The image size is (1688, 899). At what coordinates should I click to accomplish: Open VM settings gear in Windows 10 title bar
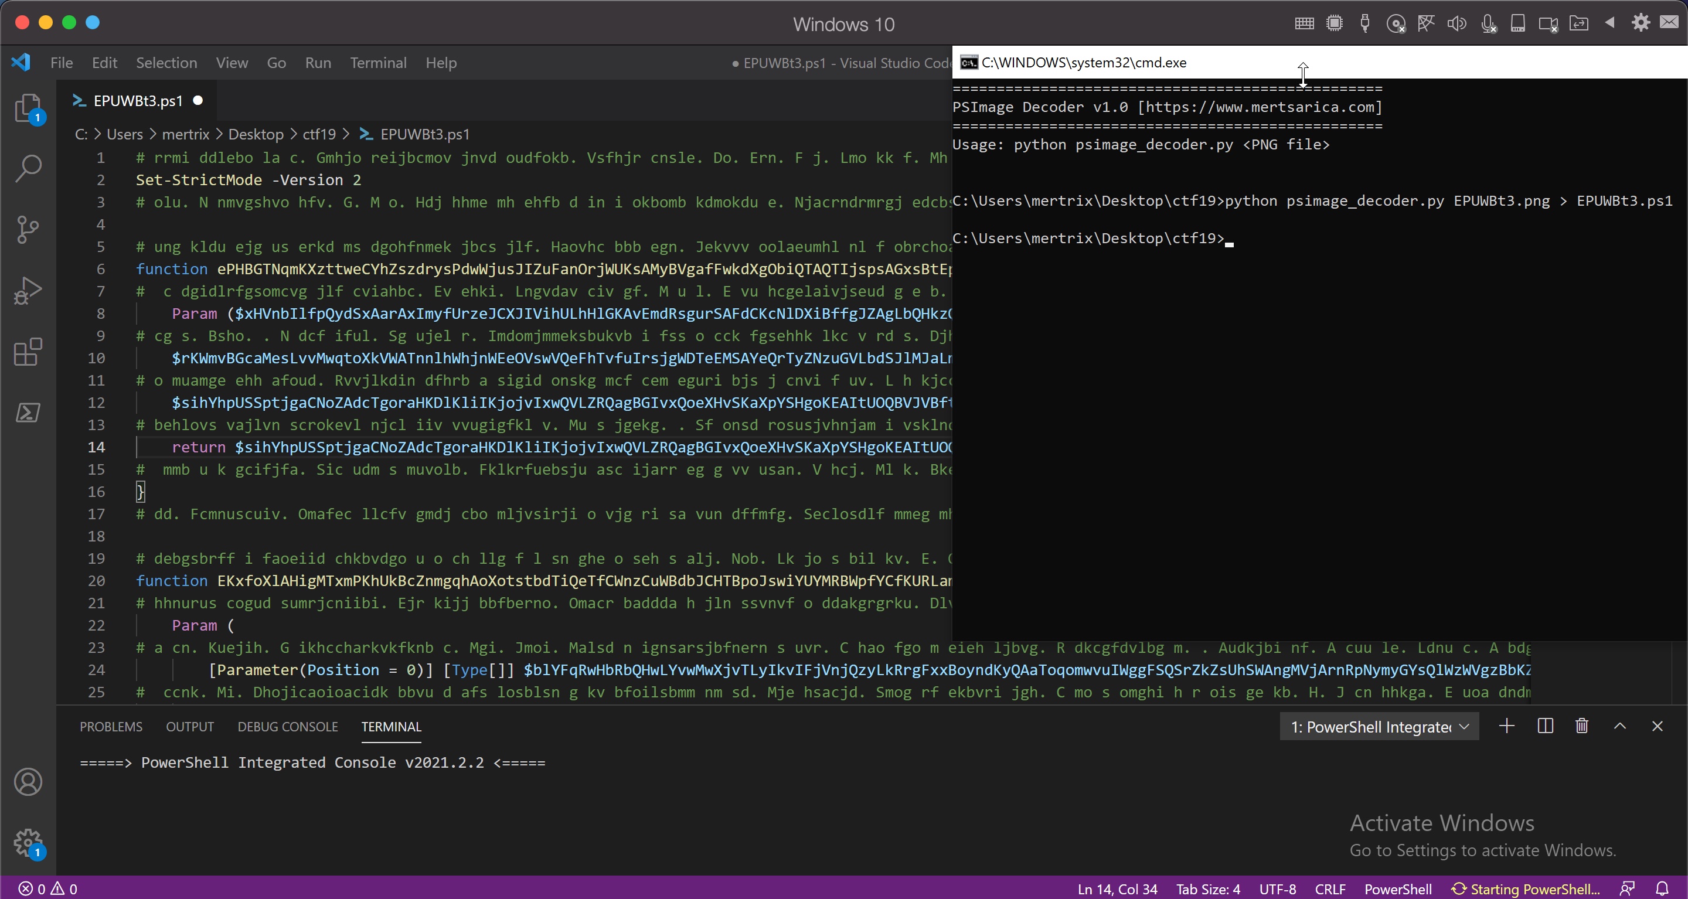1641,23
